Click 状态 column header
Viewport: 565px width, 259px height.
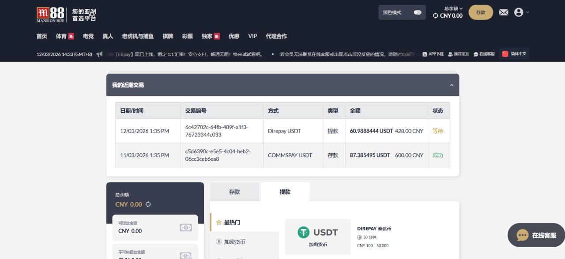tap(438, 111)
